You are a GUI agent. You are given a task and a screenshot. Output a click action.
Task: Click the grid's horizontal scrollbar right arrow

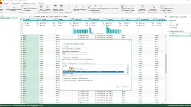point(163,103)
